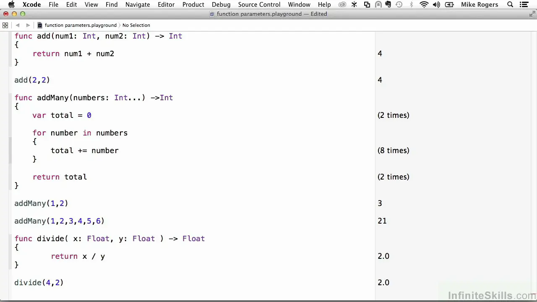Viewport: 537px width, 302px height.
Task: Open the Source Control menu
Action: tap(259, 5)
